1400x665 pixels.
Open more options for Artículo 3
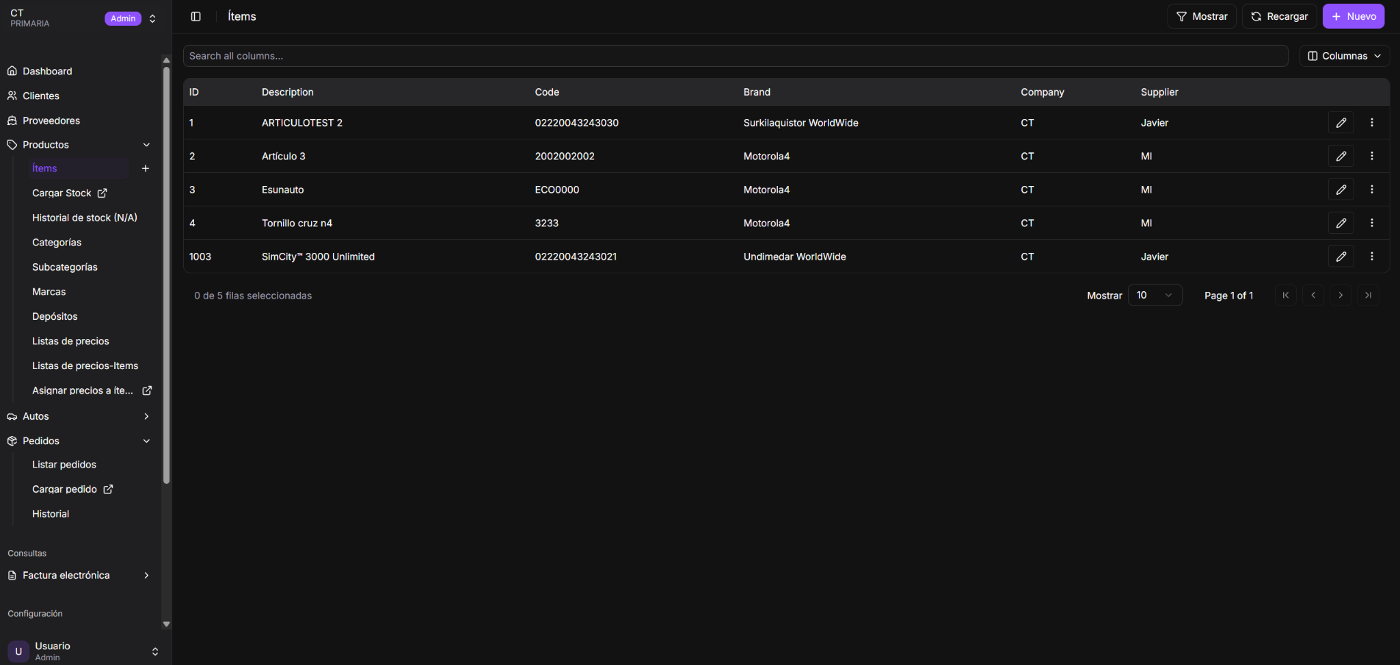(x=1372, y=157)
